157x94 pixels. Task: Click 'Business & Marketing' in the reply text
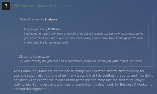click(137, 84)
